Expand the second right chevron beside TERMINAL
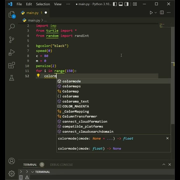Image resolution: width=180 pixels, height=180 pixels. click(x=27, y=171)
